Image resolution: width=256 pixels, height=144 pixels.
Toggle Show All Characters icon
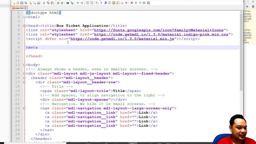101,3
